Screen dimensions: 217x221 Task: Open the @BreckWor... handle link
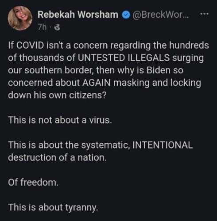tap(161, 15)
